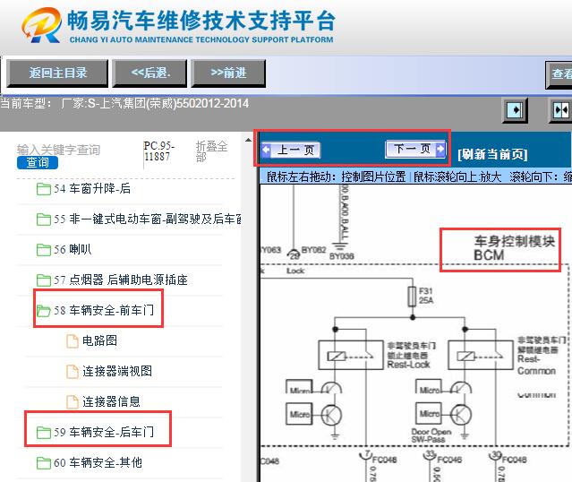Click folder icon of item 57

pos(44,280)
